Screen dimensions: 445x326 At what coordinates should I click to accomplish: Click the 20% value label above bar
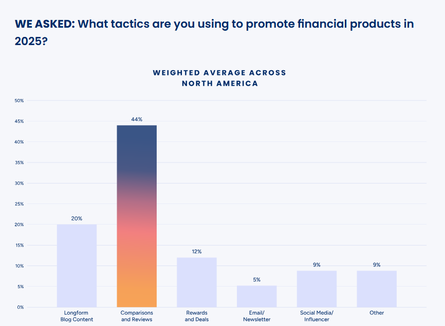[x=77, y=218]
